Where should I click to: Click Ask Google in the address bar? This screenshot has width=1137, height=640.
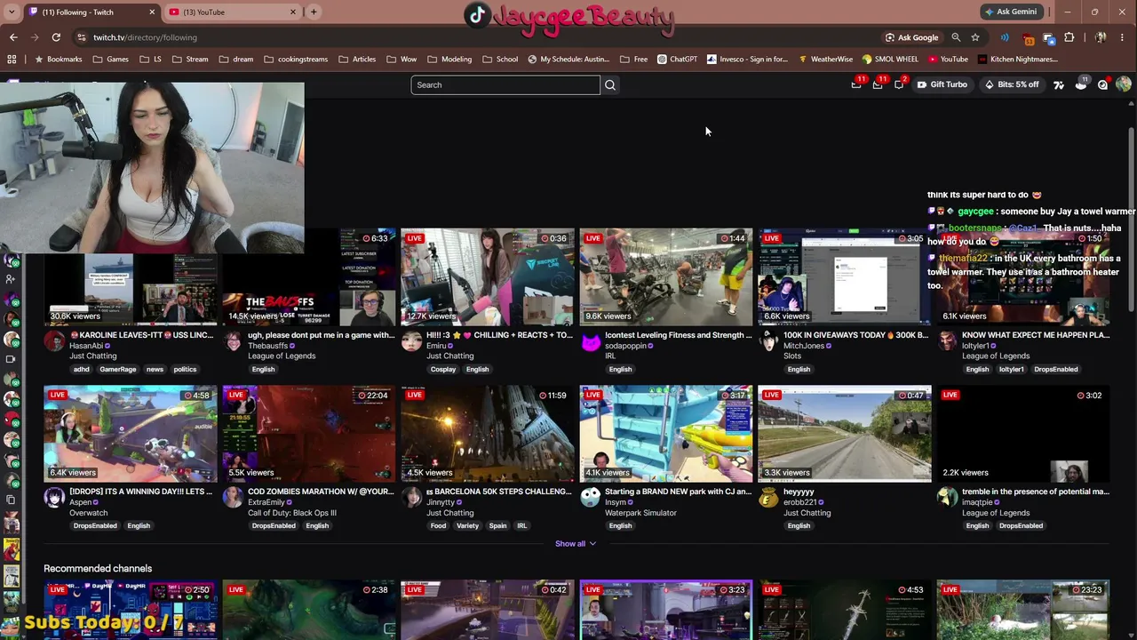(x=911, y=37)
